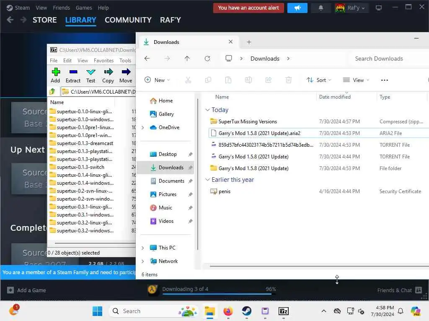Open the Tools menu in 7-Zip
Screen dimensions: 429x321
tap(125, 61)
